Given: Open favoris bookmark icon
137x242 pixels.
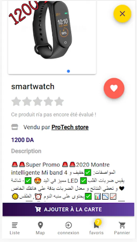Looking at the screenshot, I should (x=96, y=226).
